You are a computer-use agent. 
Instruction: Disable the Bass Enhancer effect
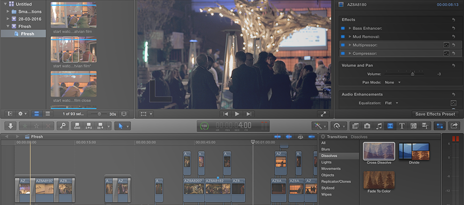pyautogui.click(x=343, y=28)
